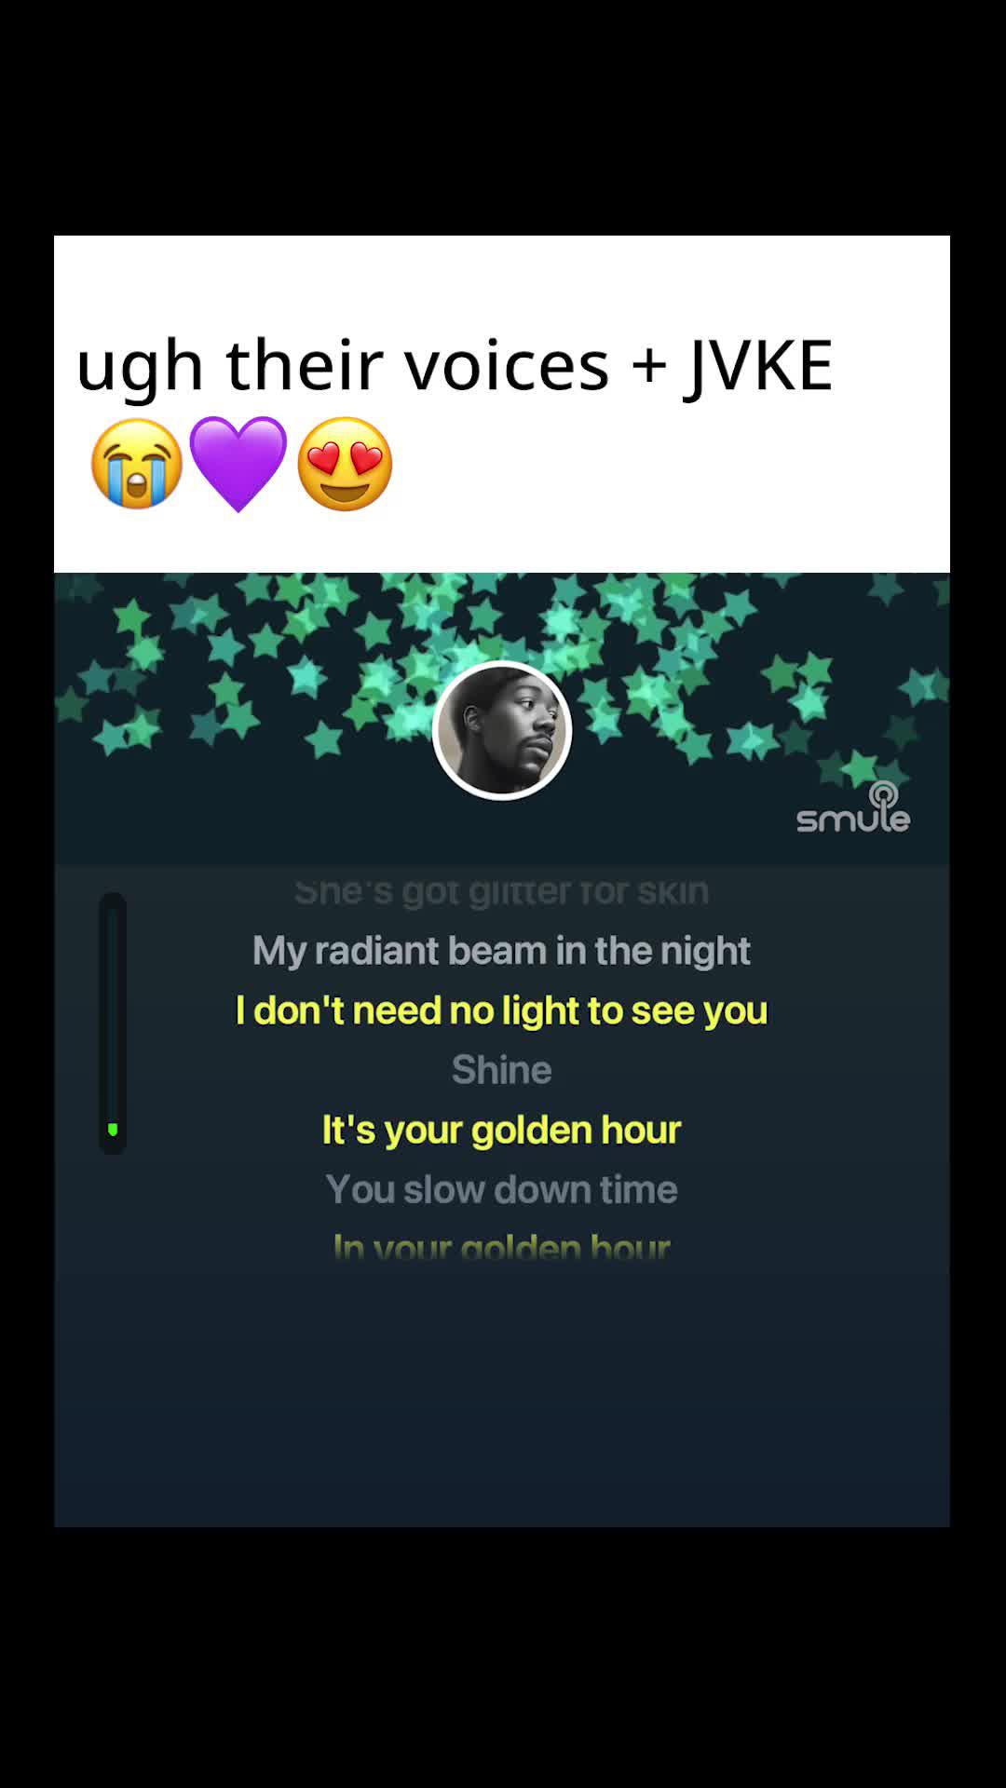Click the crying face emoji
1006x1788 pixels.
pos(137,463)
